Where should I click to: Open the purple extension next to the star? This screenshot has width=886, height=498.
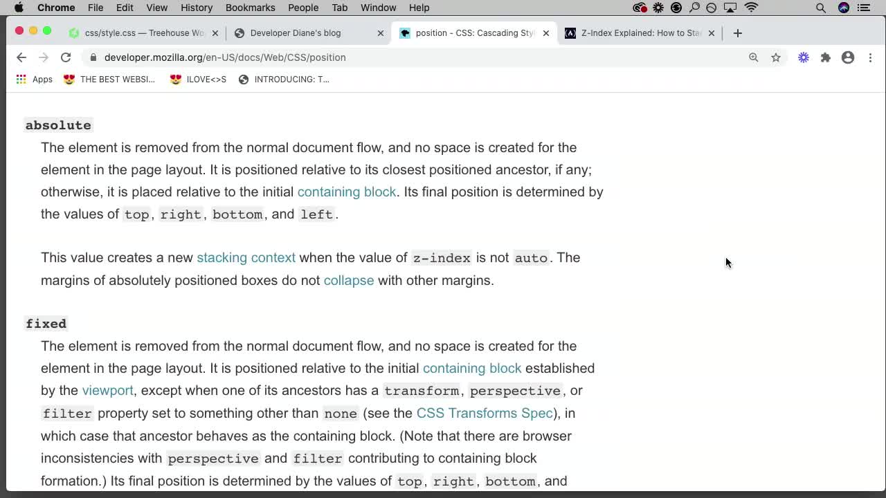(x=803, y=57)
